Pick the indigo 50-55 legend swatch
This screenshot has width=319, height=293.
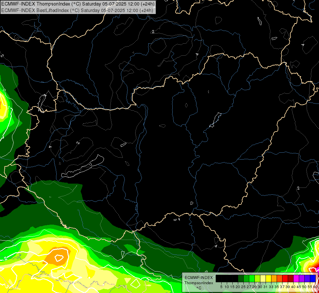(x=307, y=278)
